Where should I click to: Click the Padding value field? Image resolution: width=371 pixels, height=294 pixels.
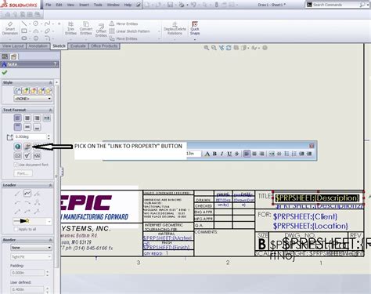pos(27,273)
